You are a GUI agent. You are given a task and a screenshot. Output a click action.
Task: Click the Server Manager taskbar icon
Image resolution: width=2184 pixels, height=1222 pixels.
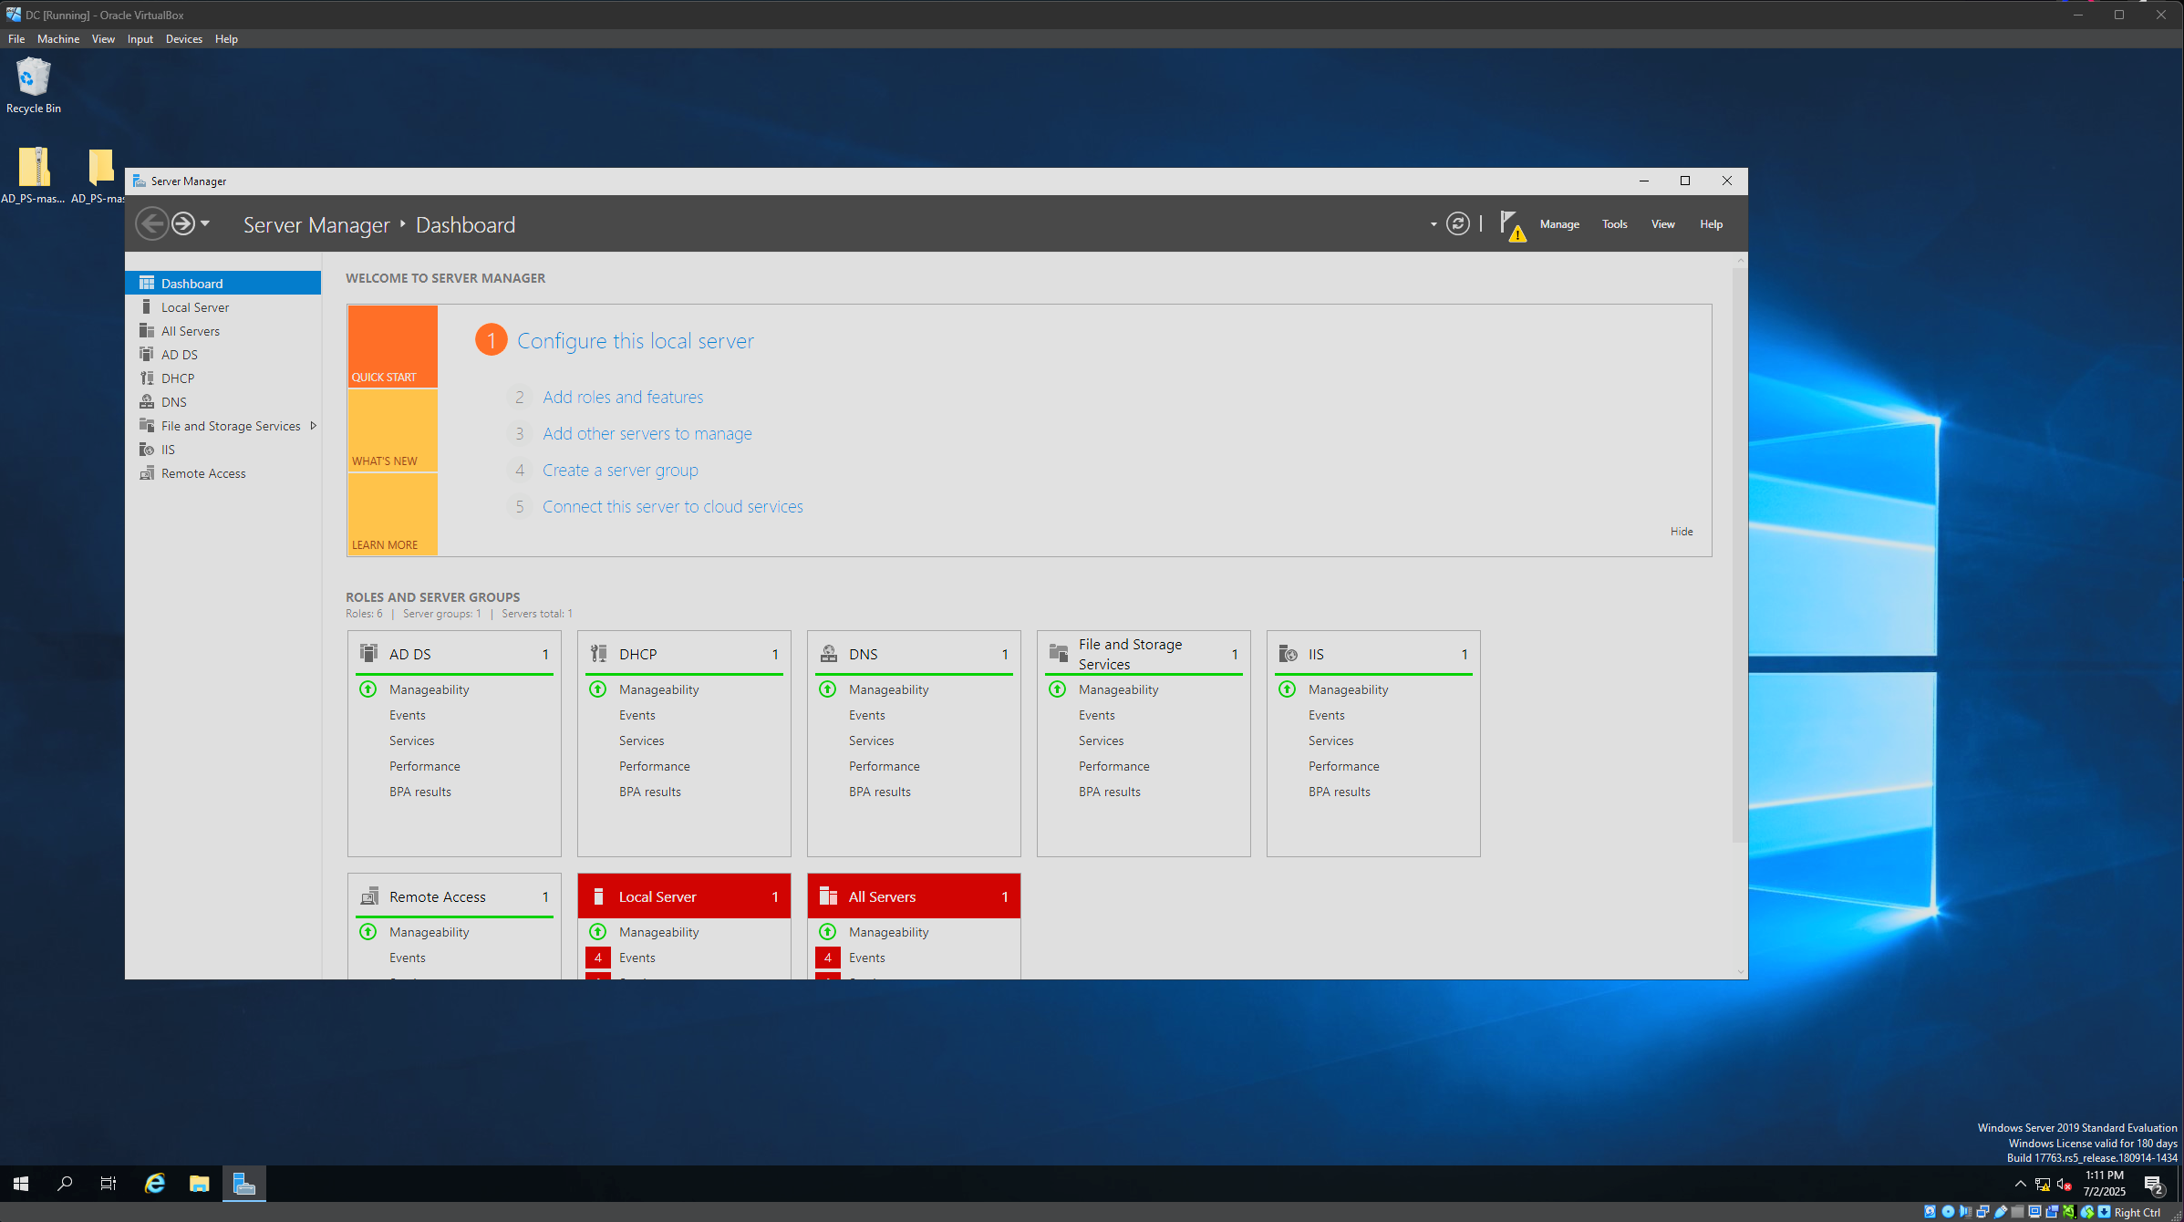(x=243, y=1184)
